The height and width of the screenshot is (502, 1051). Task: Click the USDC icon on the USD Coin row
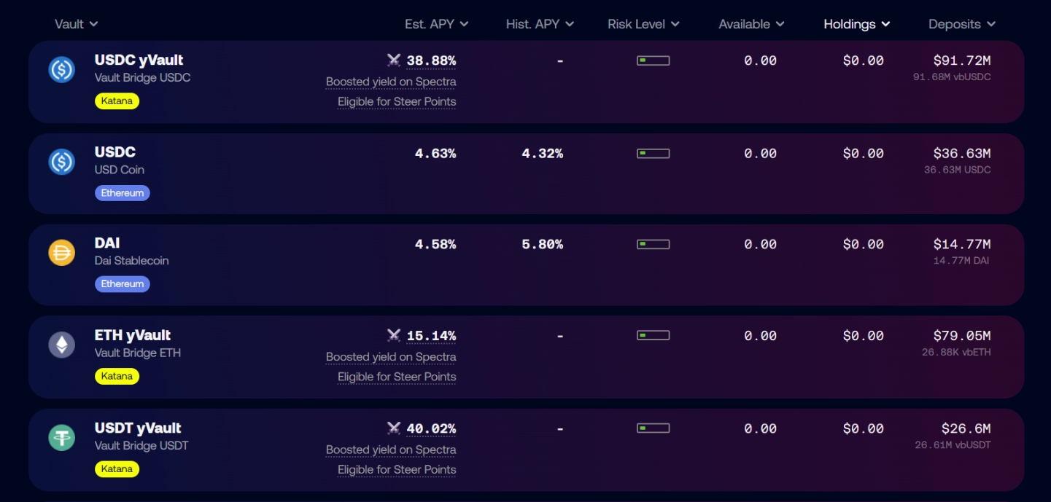point(61,161)
